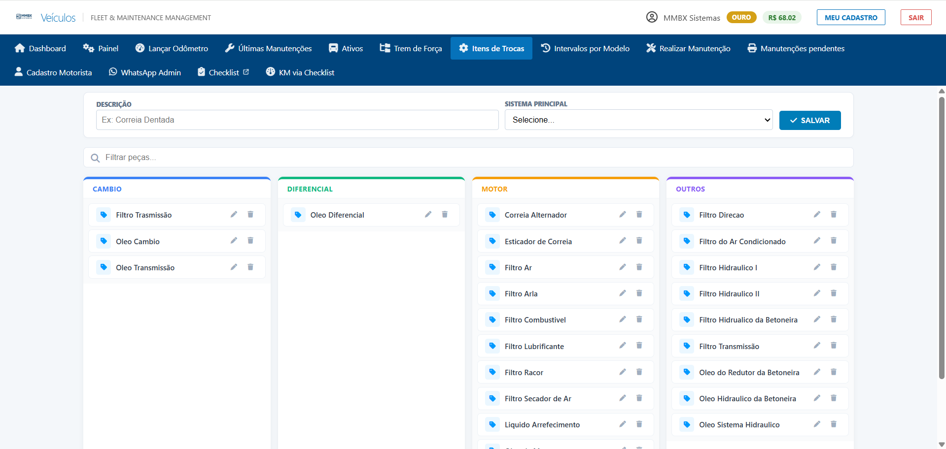
Task: Click the CAMBIO column header
Action: click(107, 189)
